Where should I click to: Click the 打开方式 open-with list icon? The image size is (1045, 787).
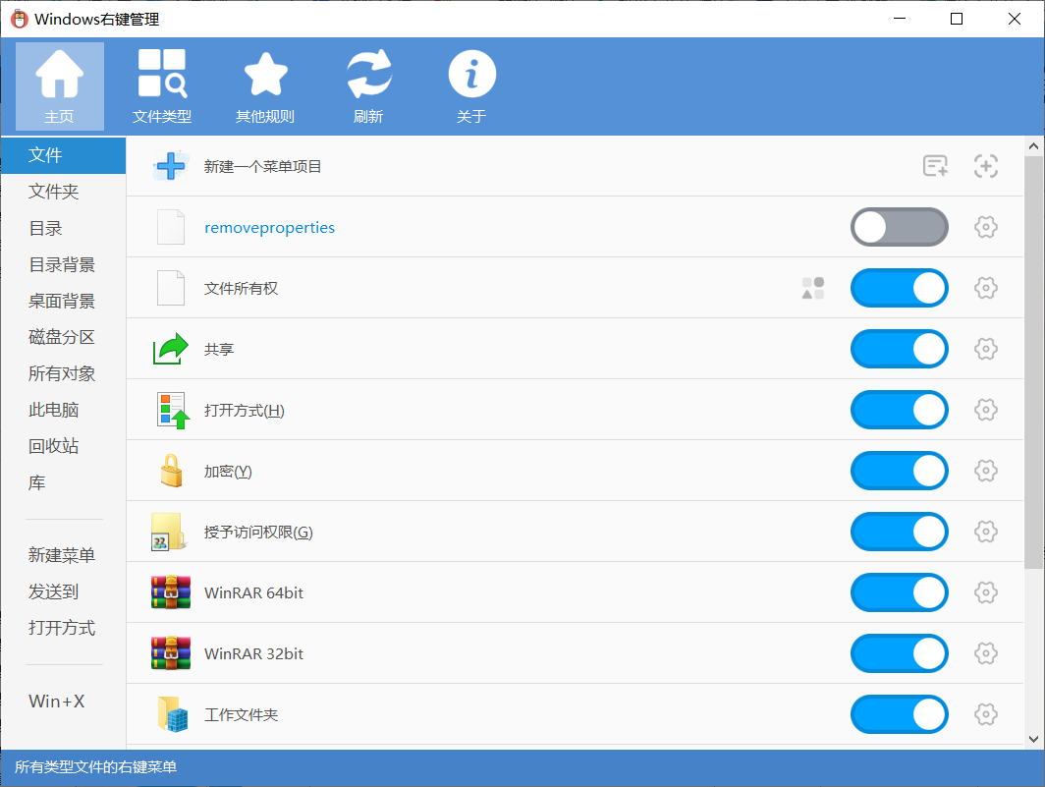tap(171, 410)
